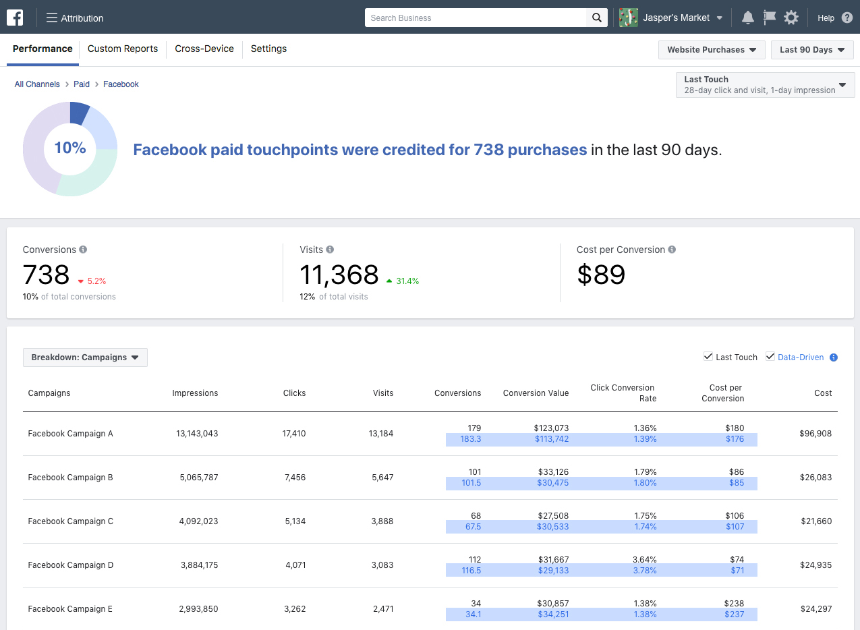
Task: Open the Cross-Device tab
Action: pyautogui.click(x=204, y=49)
